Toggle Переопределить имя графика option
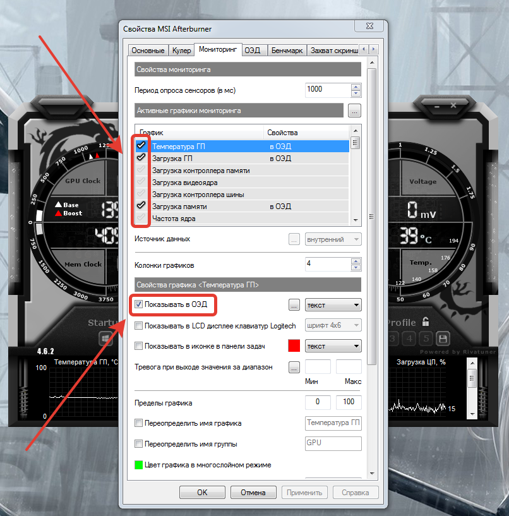 (138, 423)
